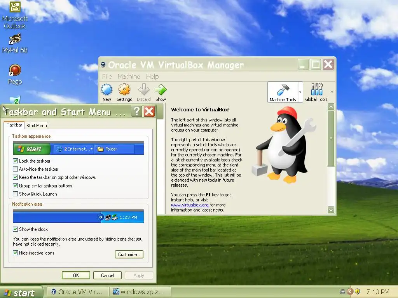Click the Apply button

(139, 275)
